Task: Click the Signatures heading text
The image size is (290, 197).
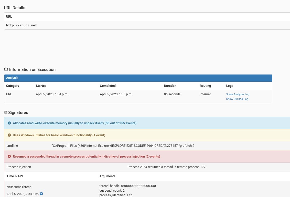Action: point(18,112)
